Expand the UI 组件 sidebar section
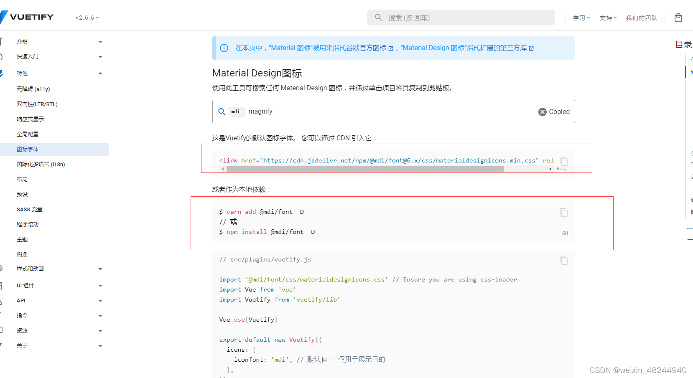 (100, 285)
